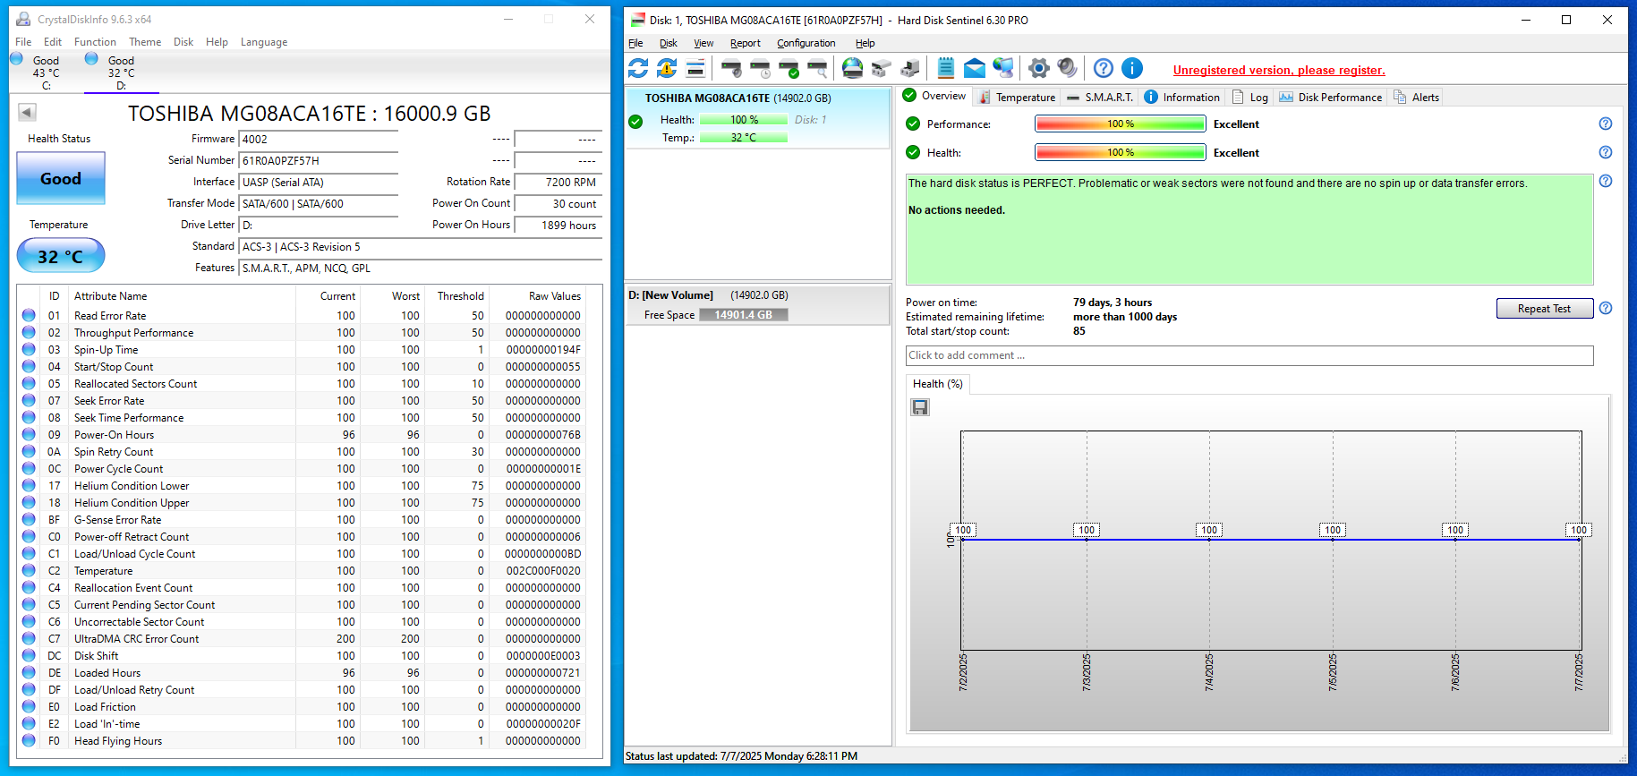The height and width of the screenshot is (776, 1637).
Task: Click the save icon above health graph
Action: (920, 407)
